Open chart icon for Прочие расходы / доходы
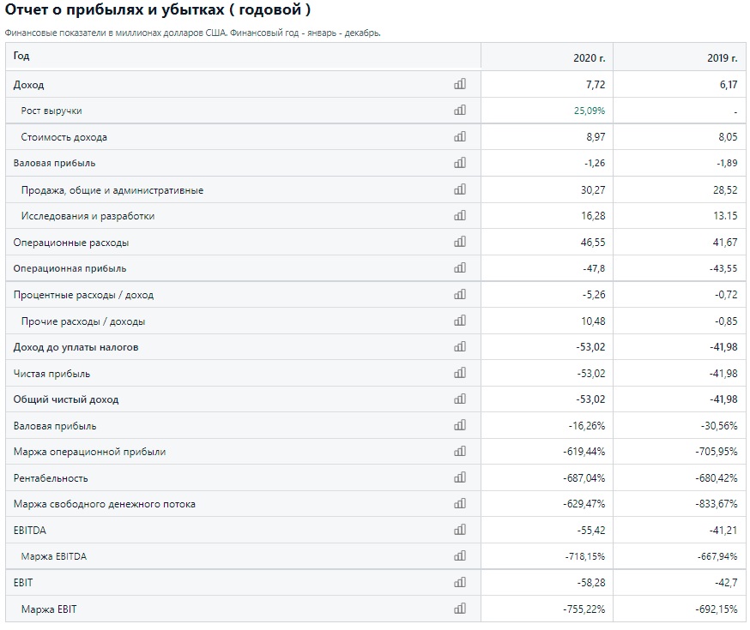This screenshot has width=750, height=630. click(460, 321)
